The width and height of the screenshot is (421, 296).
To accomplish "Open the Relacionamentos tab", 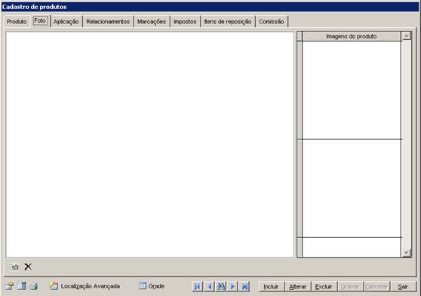I will 108,22.
